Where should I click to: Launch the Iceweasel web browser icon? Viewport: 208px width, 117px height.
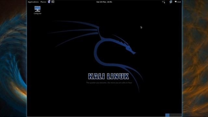coord(49,2)
